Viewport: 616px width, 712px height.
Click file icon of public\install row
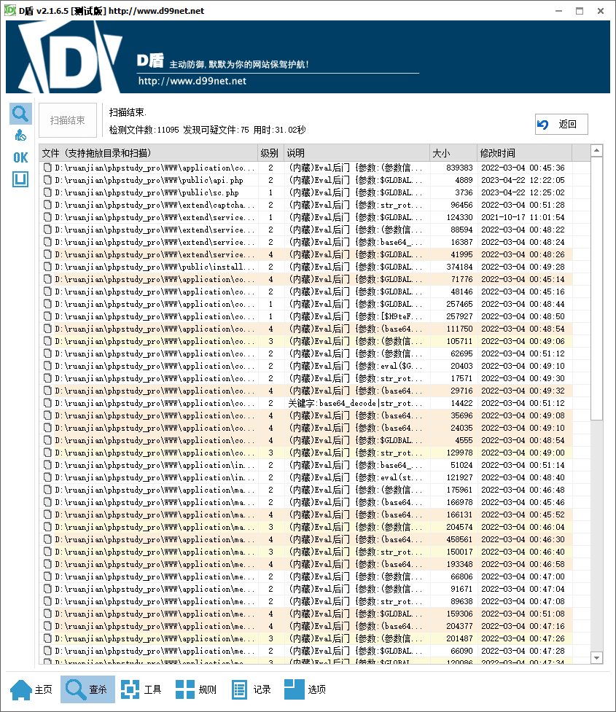[47, 267]
